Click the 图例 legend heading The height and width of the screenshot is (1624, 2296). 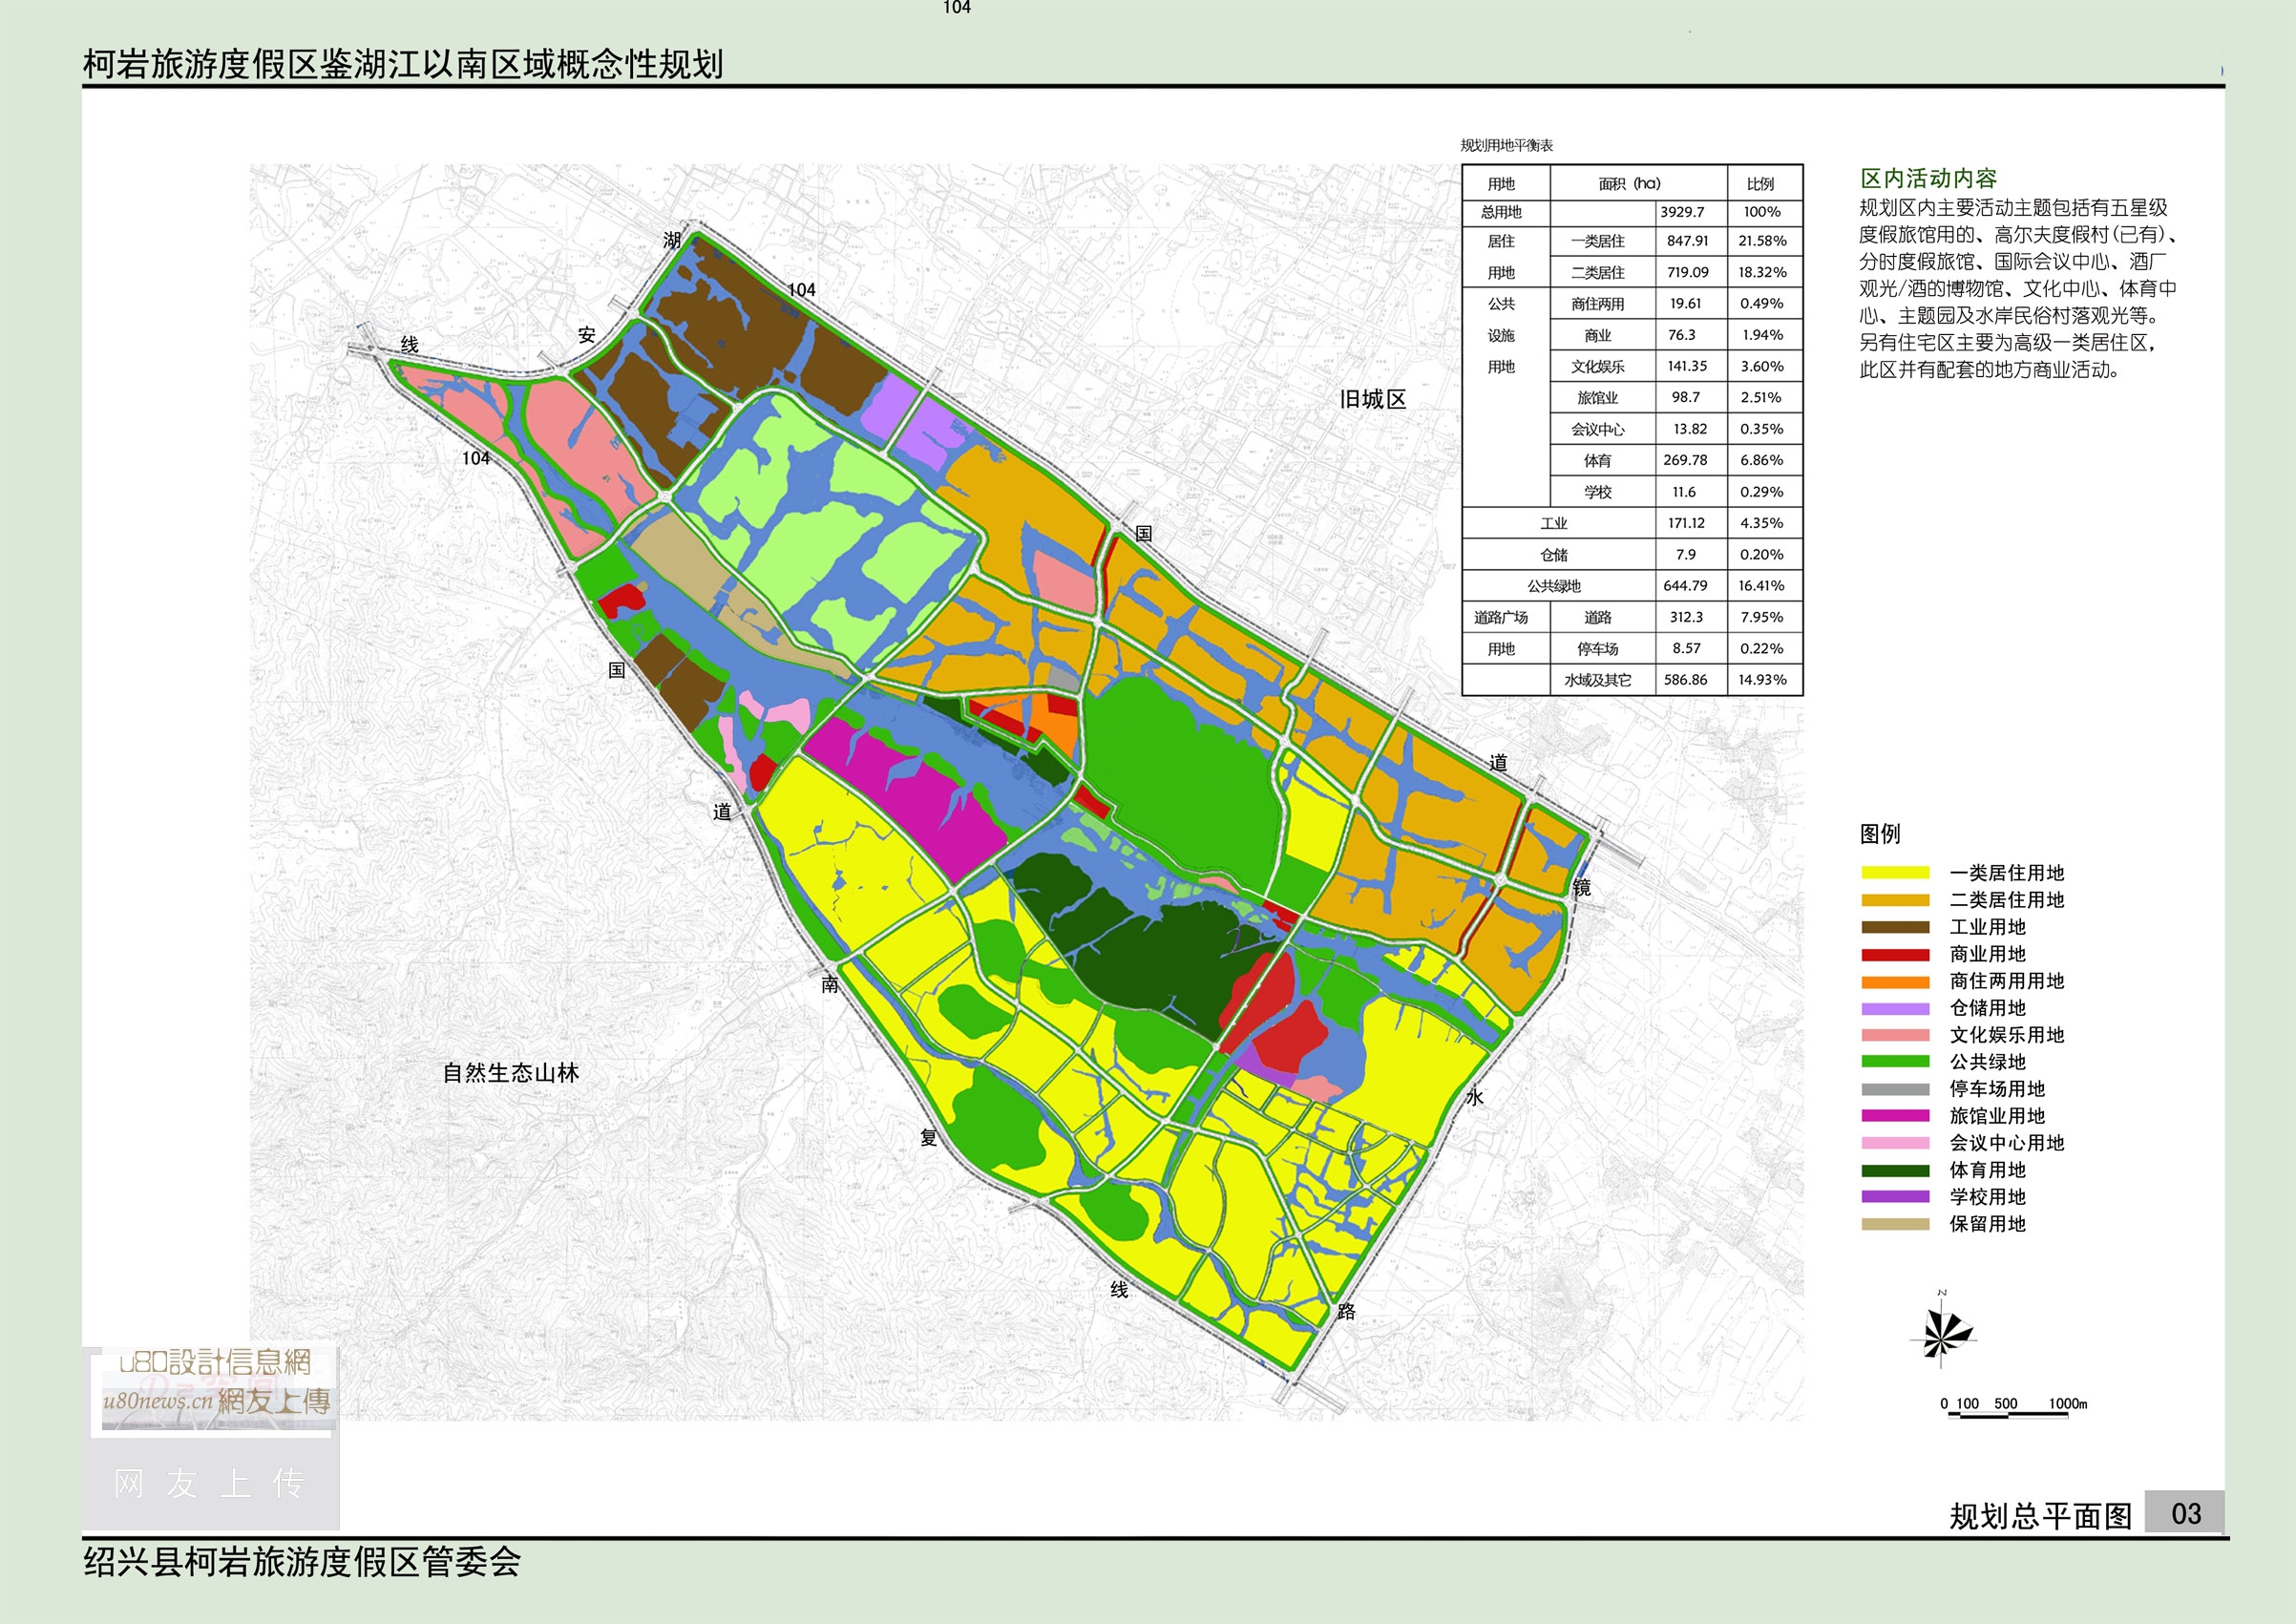click(1880, 833)
